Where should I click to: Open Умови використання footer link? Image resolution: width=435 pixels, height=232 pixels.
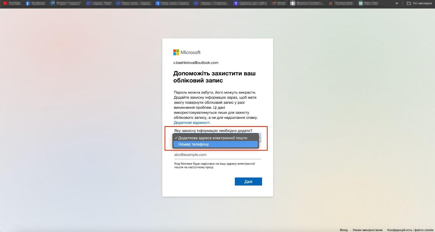click(x=367, y=230)
